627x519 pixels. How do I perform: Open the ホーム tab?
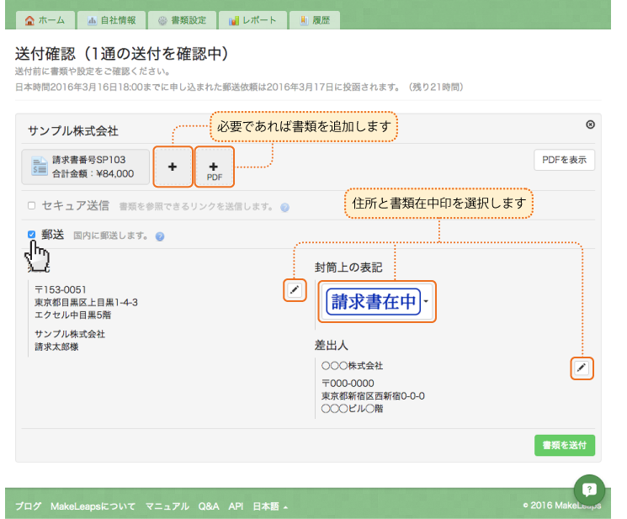pyautogui.click(x=45, y=19)
